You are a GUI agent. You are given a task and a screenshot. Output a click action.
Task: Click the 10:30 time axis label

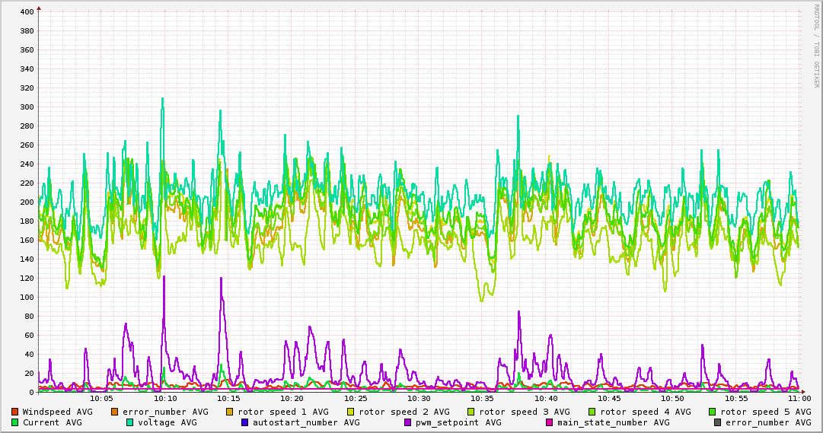(419, 398)
